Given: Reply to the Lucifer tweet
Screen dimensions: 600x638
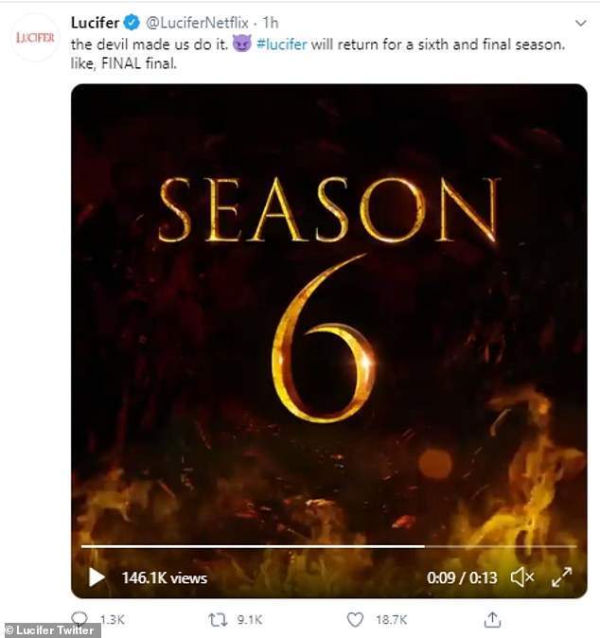Looking at the screenshot, I should 81,620.
